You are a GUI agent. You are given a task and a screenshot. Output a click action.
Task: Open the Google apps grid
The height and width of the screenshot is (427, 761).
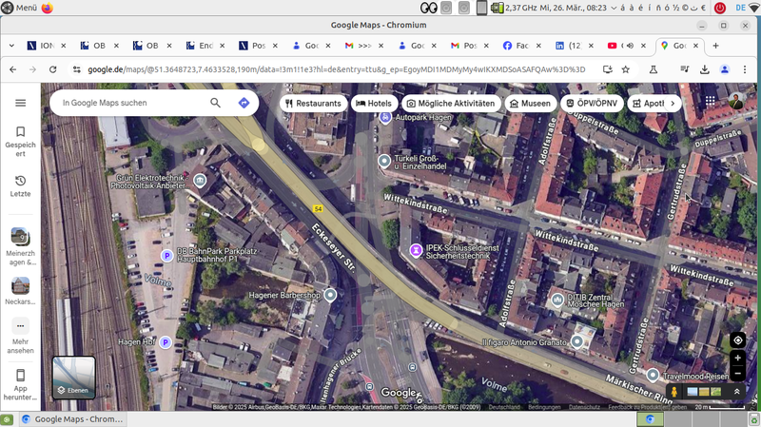(x=710, y=103)
